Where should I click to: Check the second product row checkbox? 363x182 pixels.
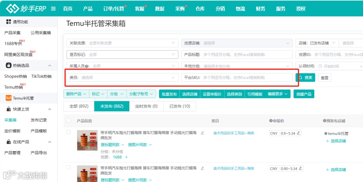(x=69, y=168)
